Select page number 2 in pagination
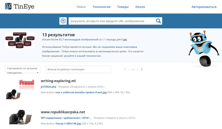 click(137, 70)
